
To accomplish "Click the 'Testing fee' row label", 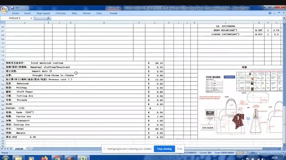I will (x=21, y=125).
